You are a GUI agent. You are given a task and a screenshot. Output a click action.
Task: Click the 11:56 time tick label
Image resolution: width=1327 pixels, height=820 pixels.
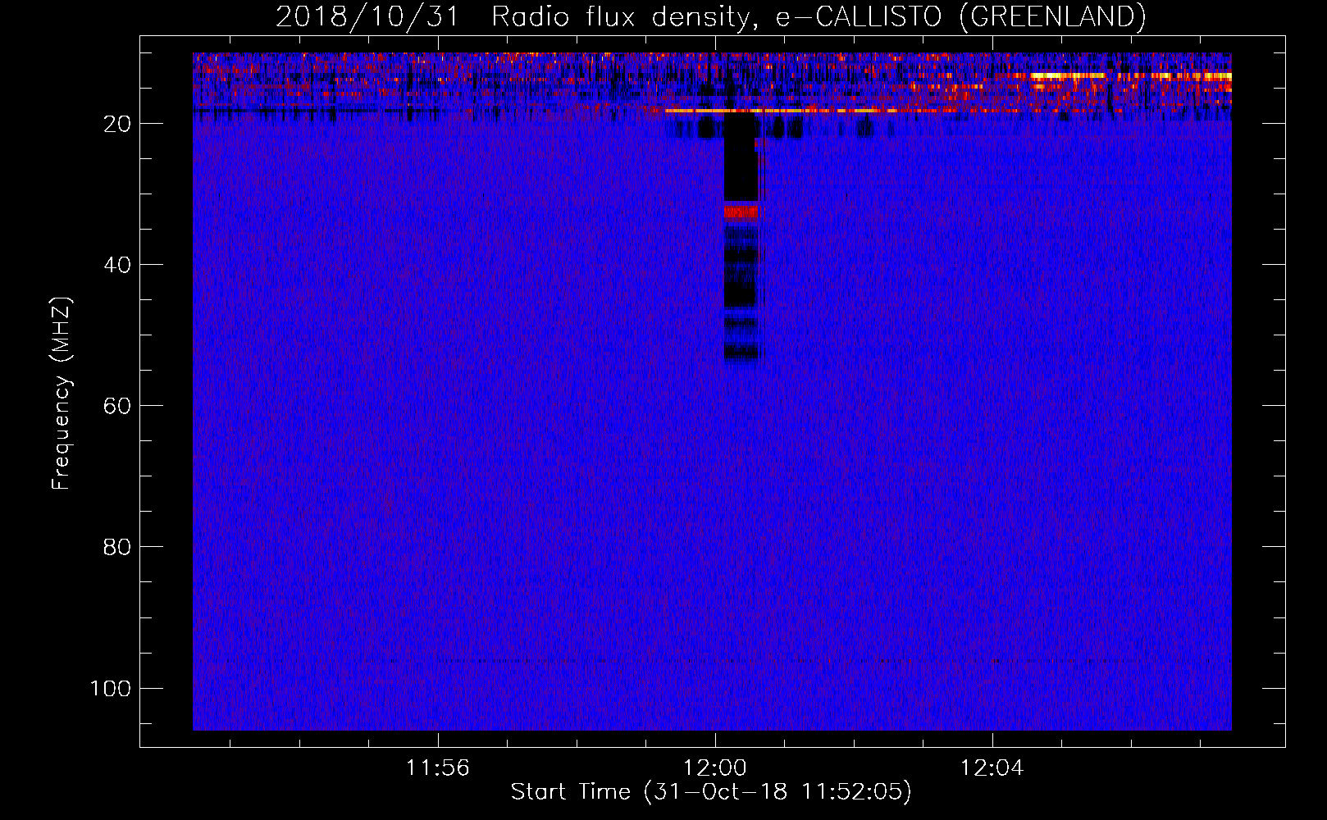click(x=438, y=768)
